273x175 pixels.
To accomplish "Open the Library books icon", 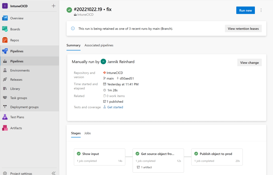I will (5, 89).
